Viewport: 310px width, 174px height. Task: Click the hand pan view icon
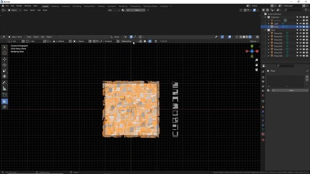[x=256, y=65]
